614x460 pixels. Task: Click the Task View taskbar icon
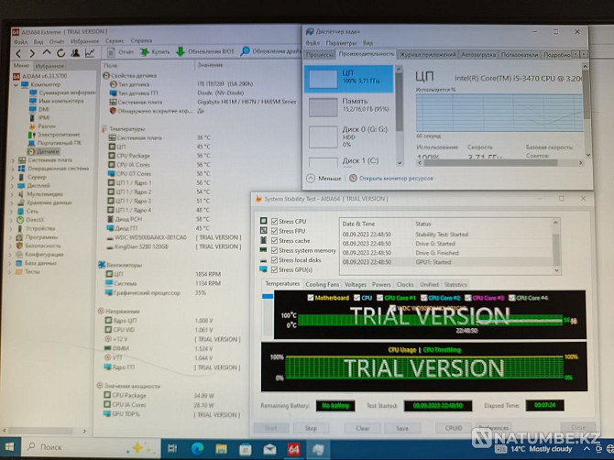tap(172, 448)
